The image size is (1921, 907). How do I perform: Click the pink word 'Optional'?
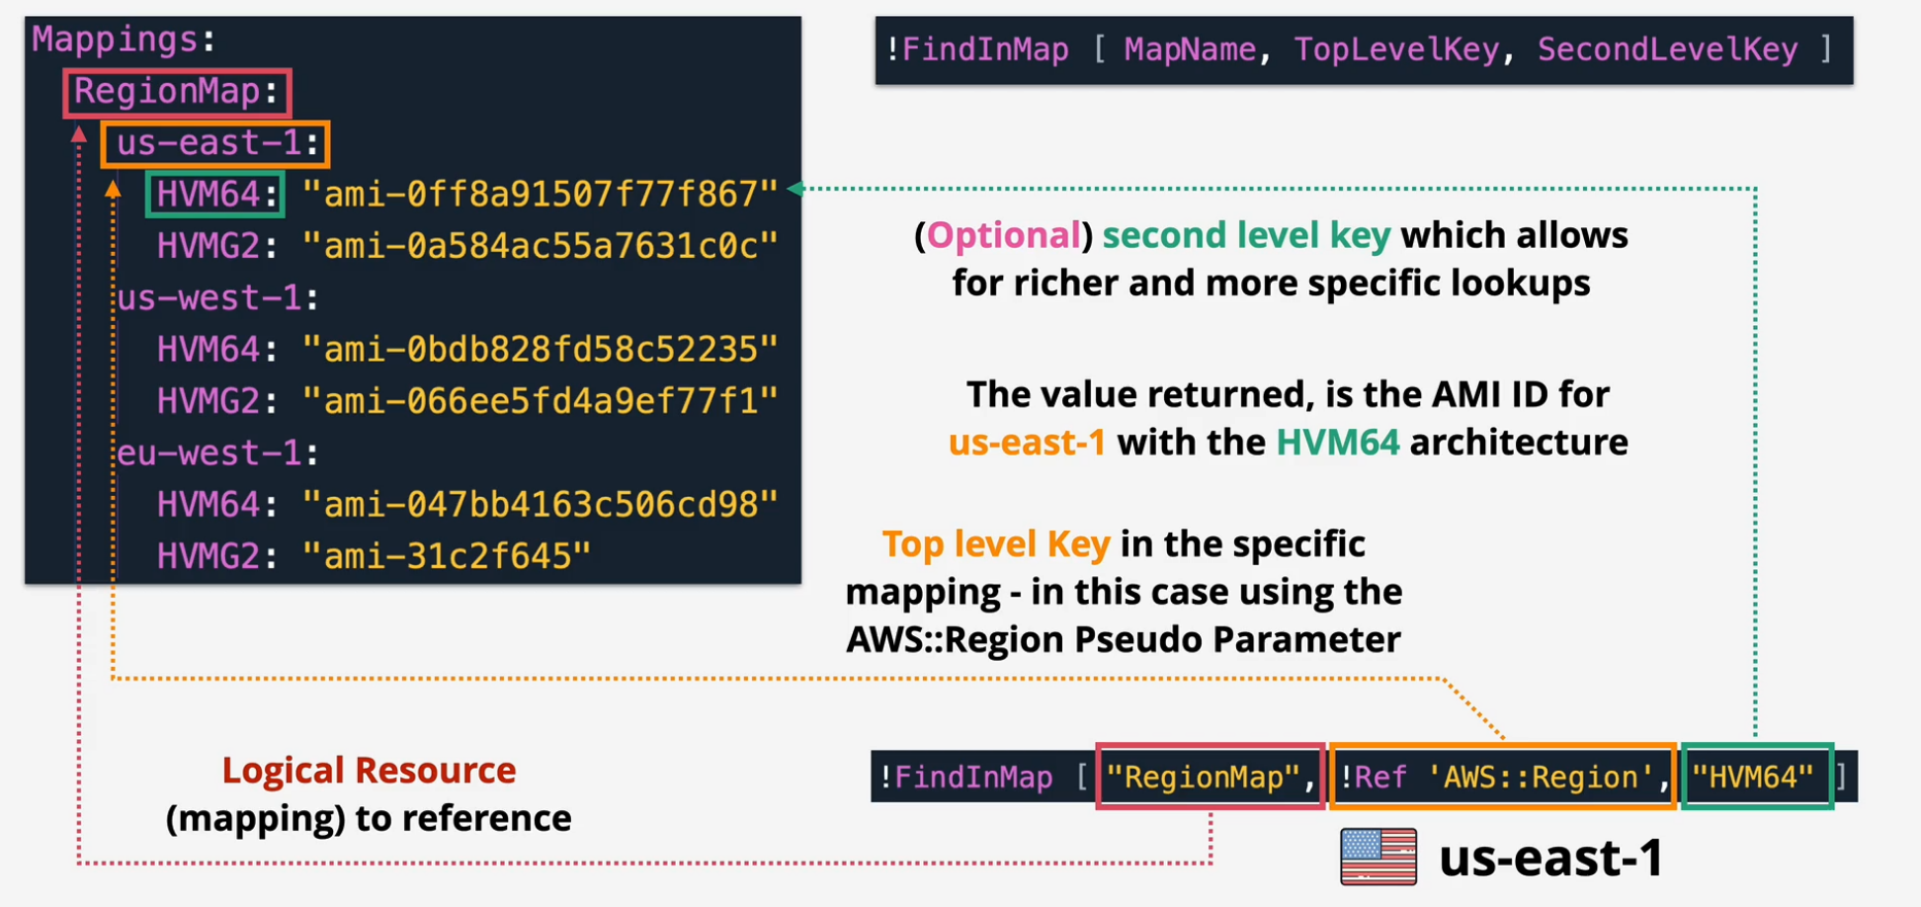[x=1003, y=235]
